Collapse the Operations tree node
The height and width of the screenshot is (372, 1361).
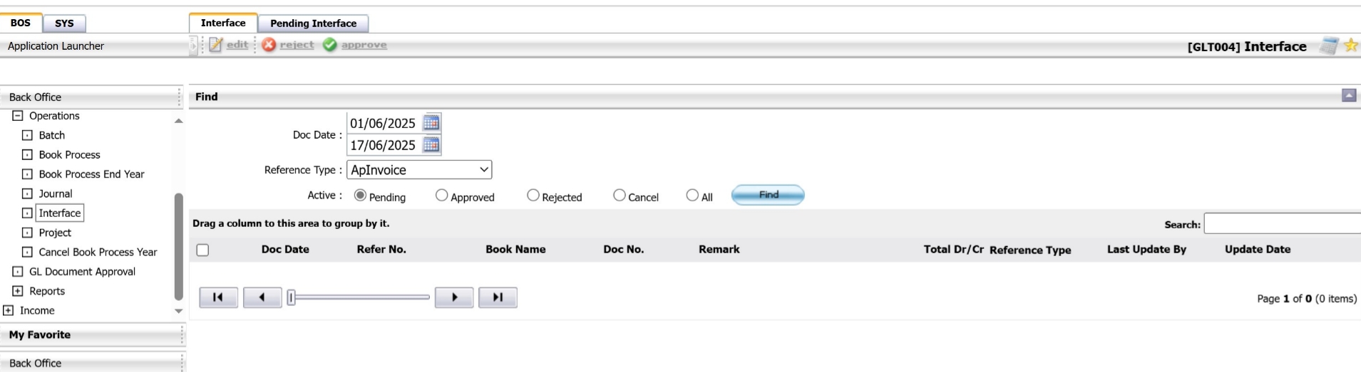tap(18, 116)
